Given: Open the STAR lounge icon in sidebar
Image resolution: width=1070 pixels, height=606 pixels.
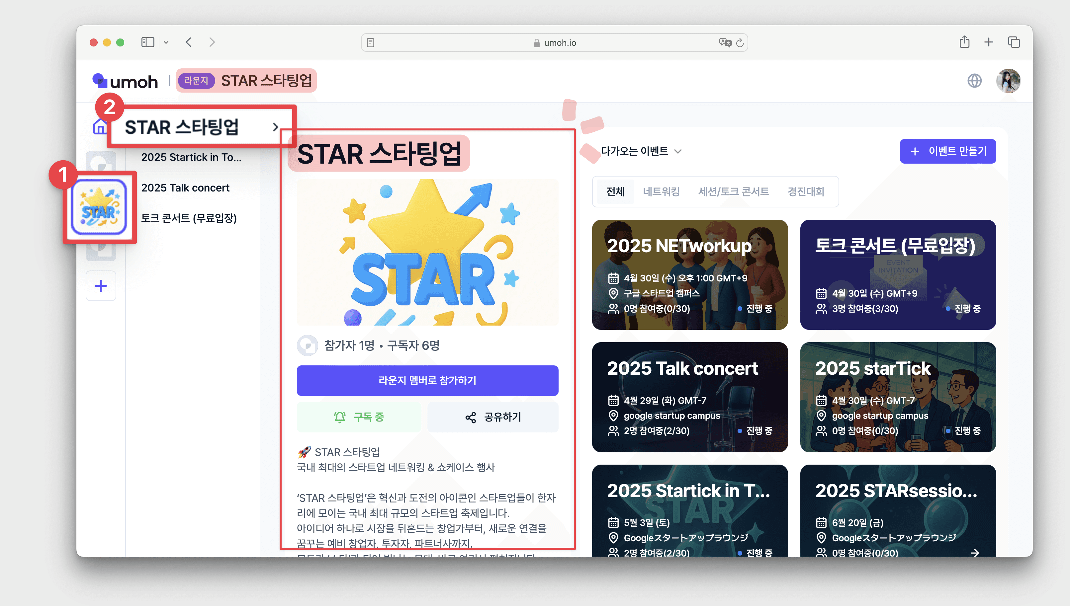Looking at the screenshot, I should point(99,207).
